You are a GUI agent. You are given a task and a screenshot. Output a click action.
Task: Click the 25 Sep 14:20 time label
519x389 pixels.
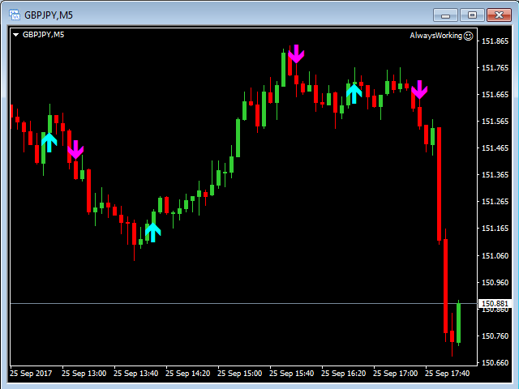click(187, 374)
